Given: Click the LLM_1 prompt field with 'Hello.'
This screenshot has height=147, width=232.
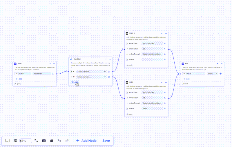Looking at the screenshot, I should tap(152, 108).
